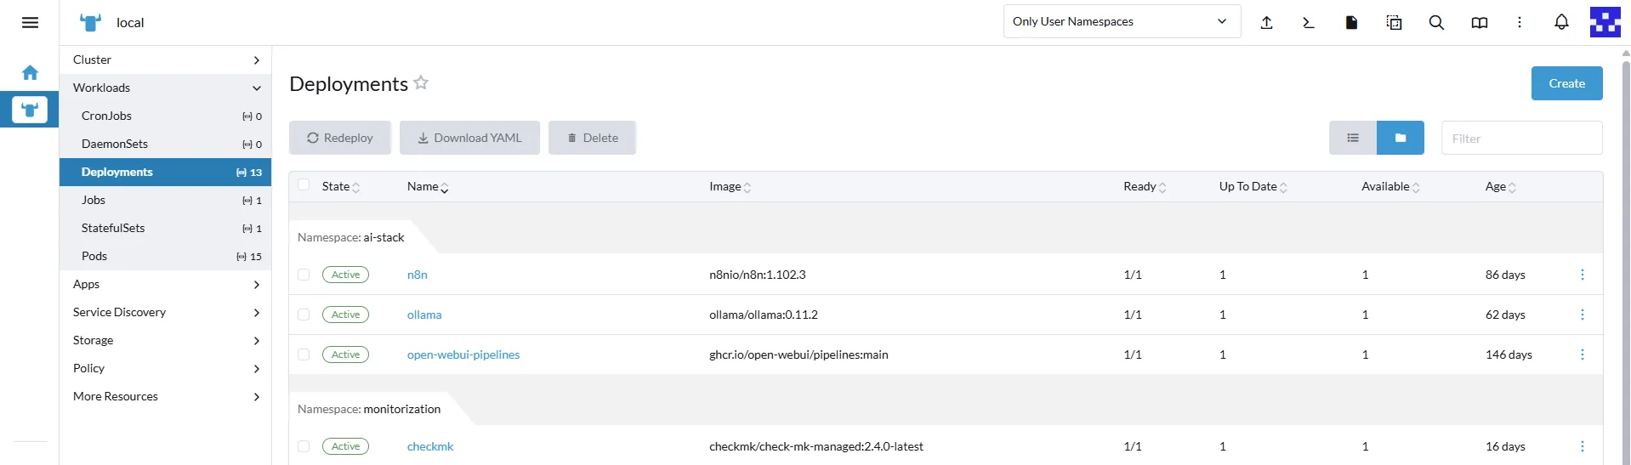Open Pods in the Workloads menu
Image resolution: width=1631 pixels, height=465 pixels.
(94, 256)
